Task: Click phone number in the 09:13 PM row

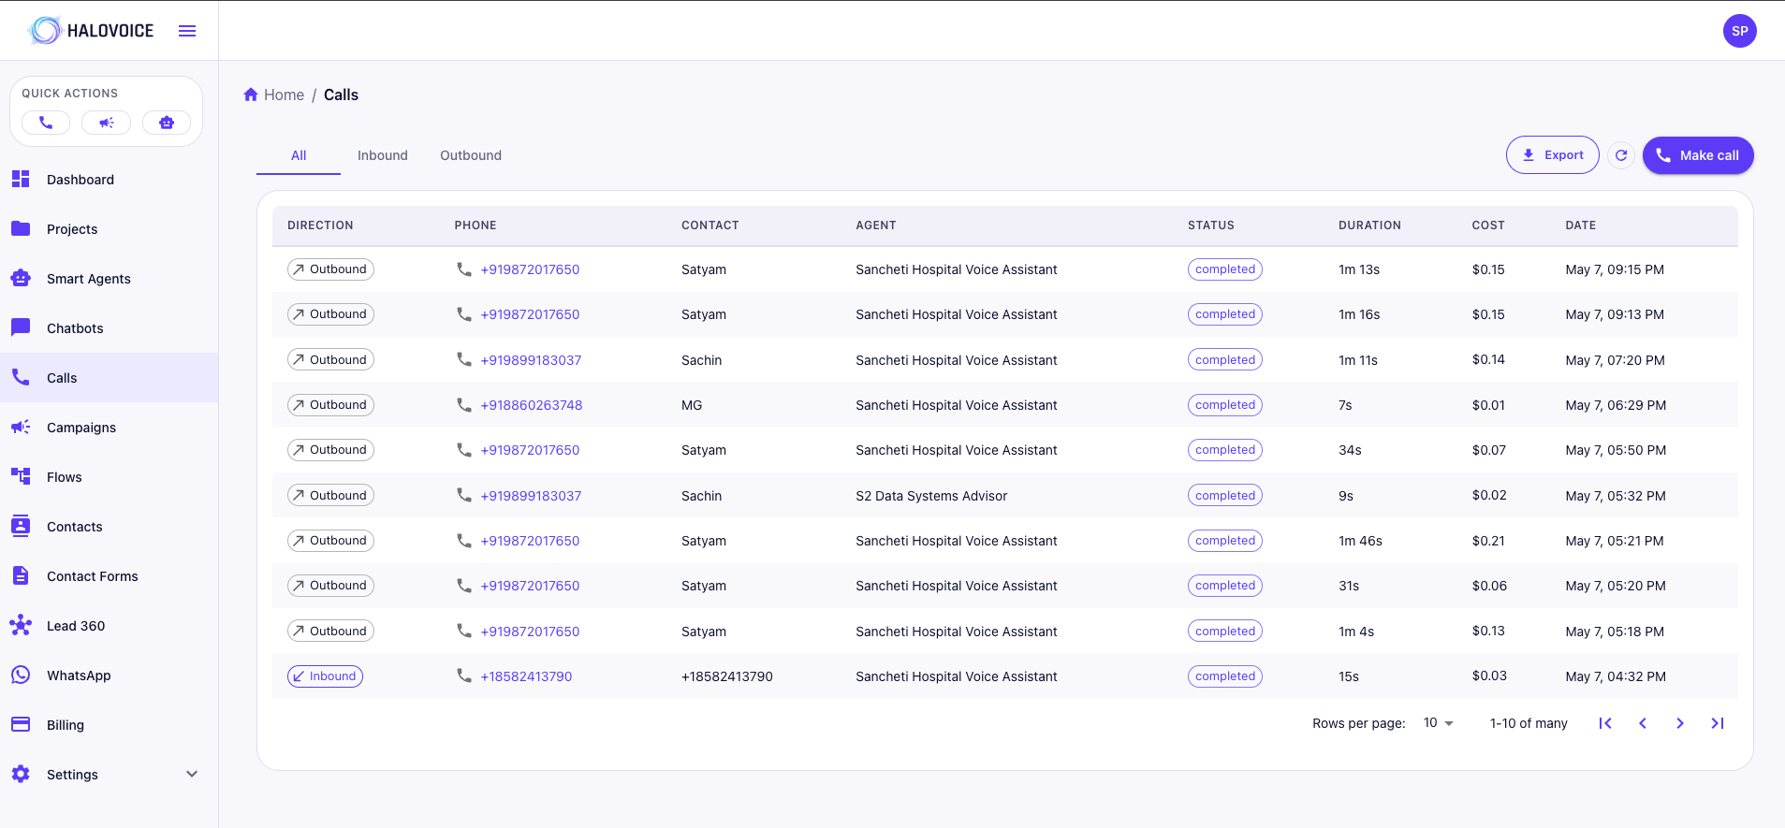Action: coord(530,314)
